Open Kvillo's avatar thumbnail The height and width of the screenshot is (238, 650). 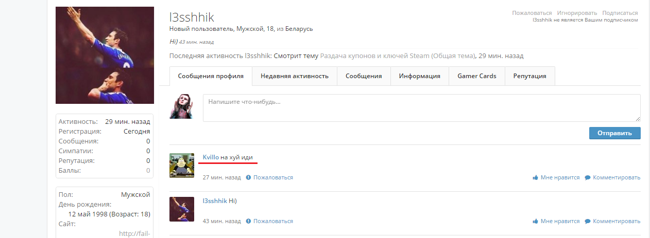click(182, 166)
